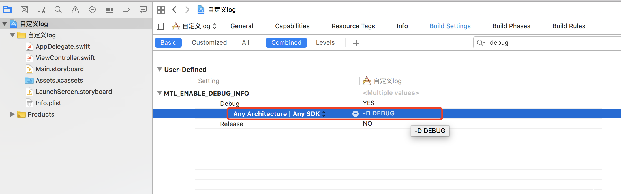Click the Setting column header
The height and width of the screenshot is (194, 621).
pos(209,81)
